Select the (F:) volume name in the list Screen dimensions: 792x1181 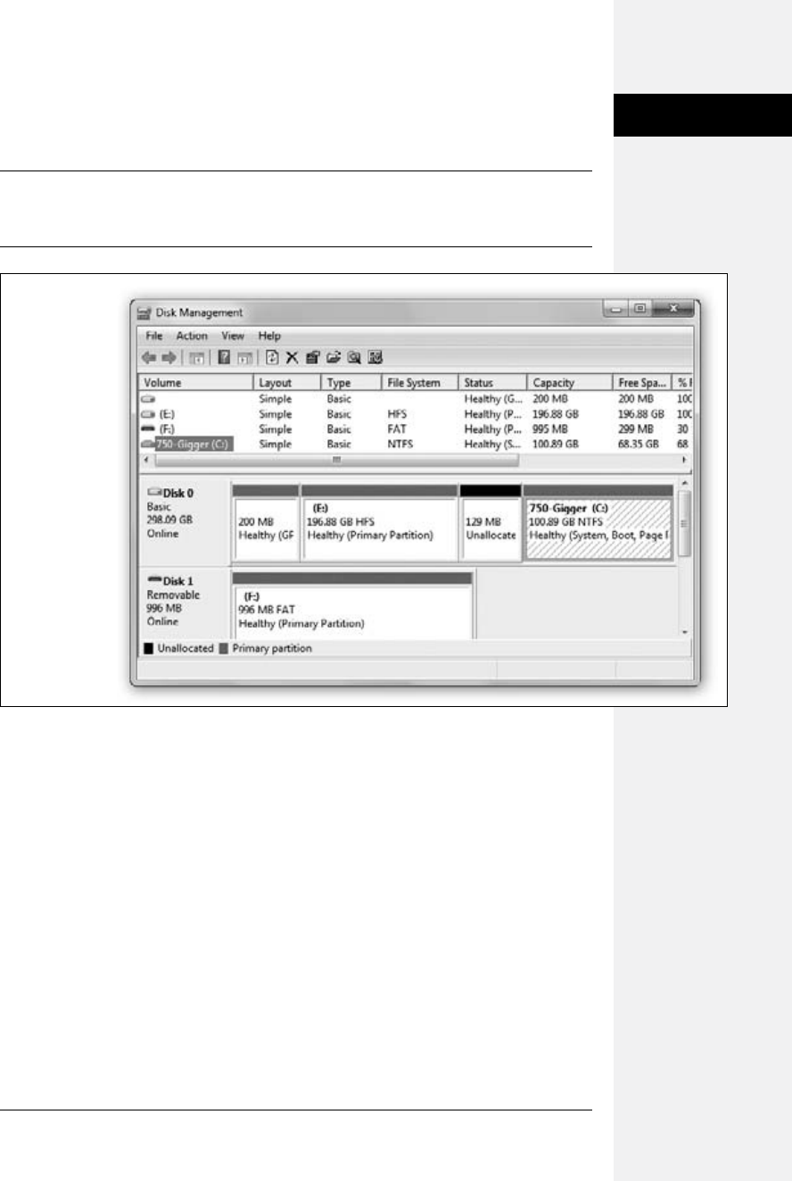pyautogui.click(x=166, y=429)
